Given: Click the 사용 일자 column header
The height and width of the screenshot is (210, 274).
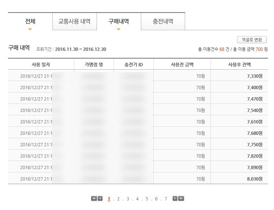Looking at the screenshot, I should tap(41, 64).
